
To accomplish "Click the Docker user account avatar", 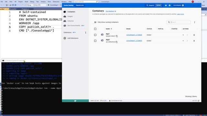I will point(183,5).
